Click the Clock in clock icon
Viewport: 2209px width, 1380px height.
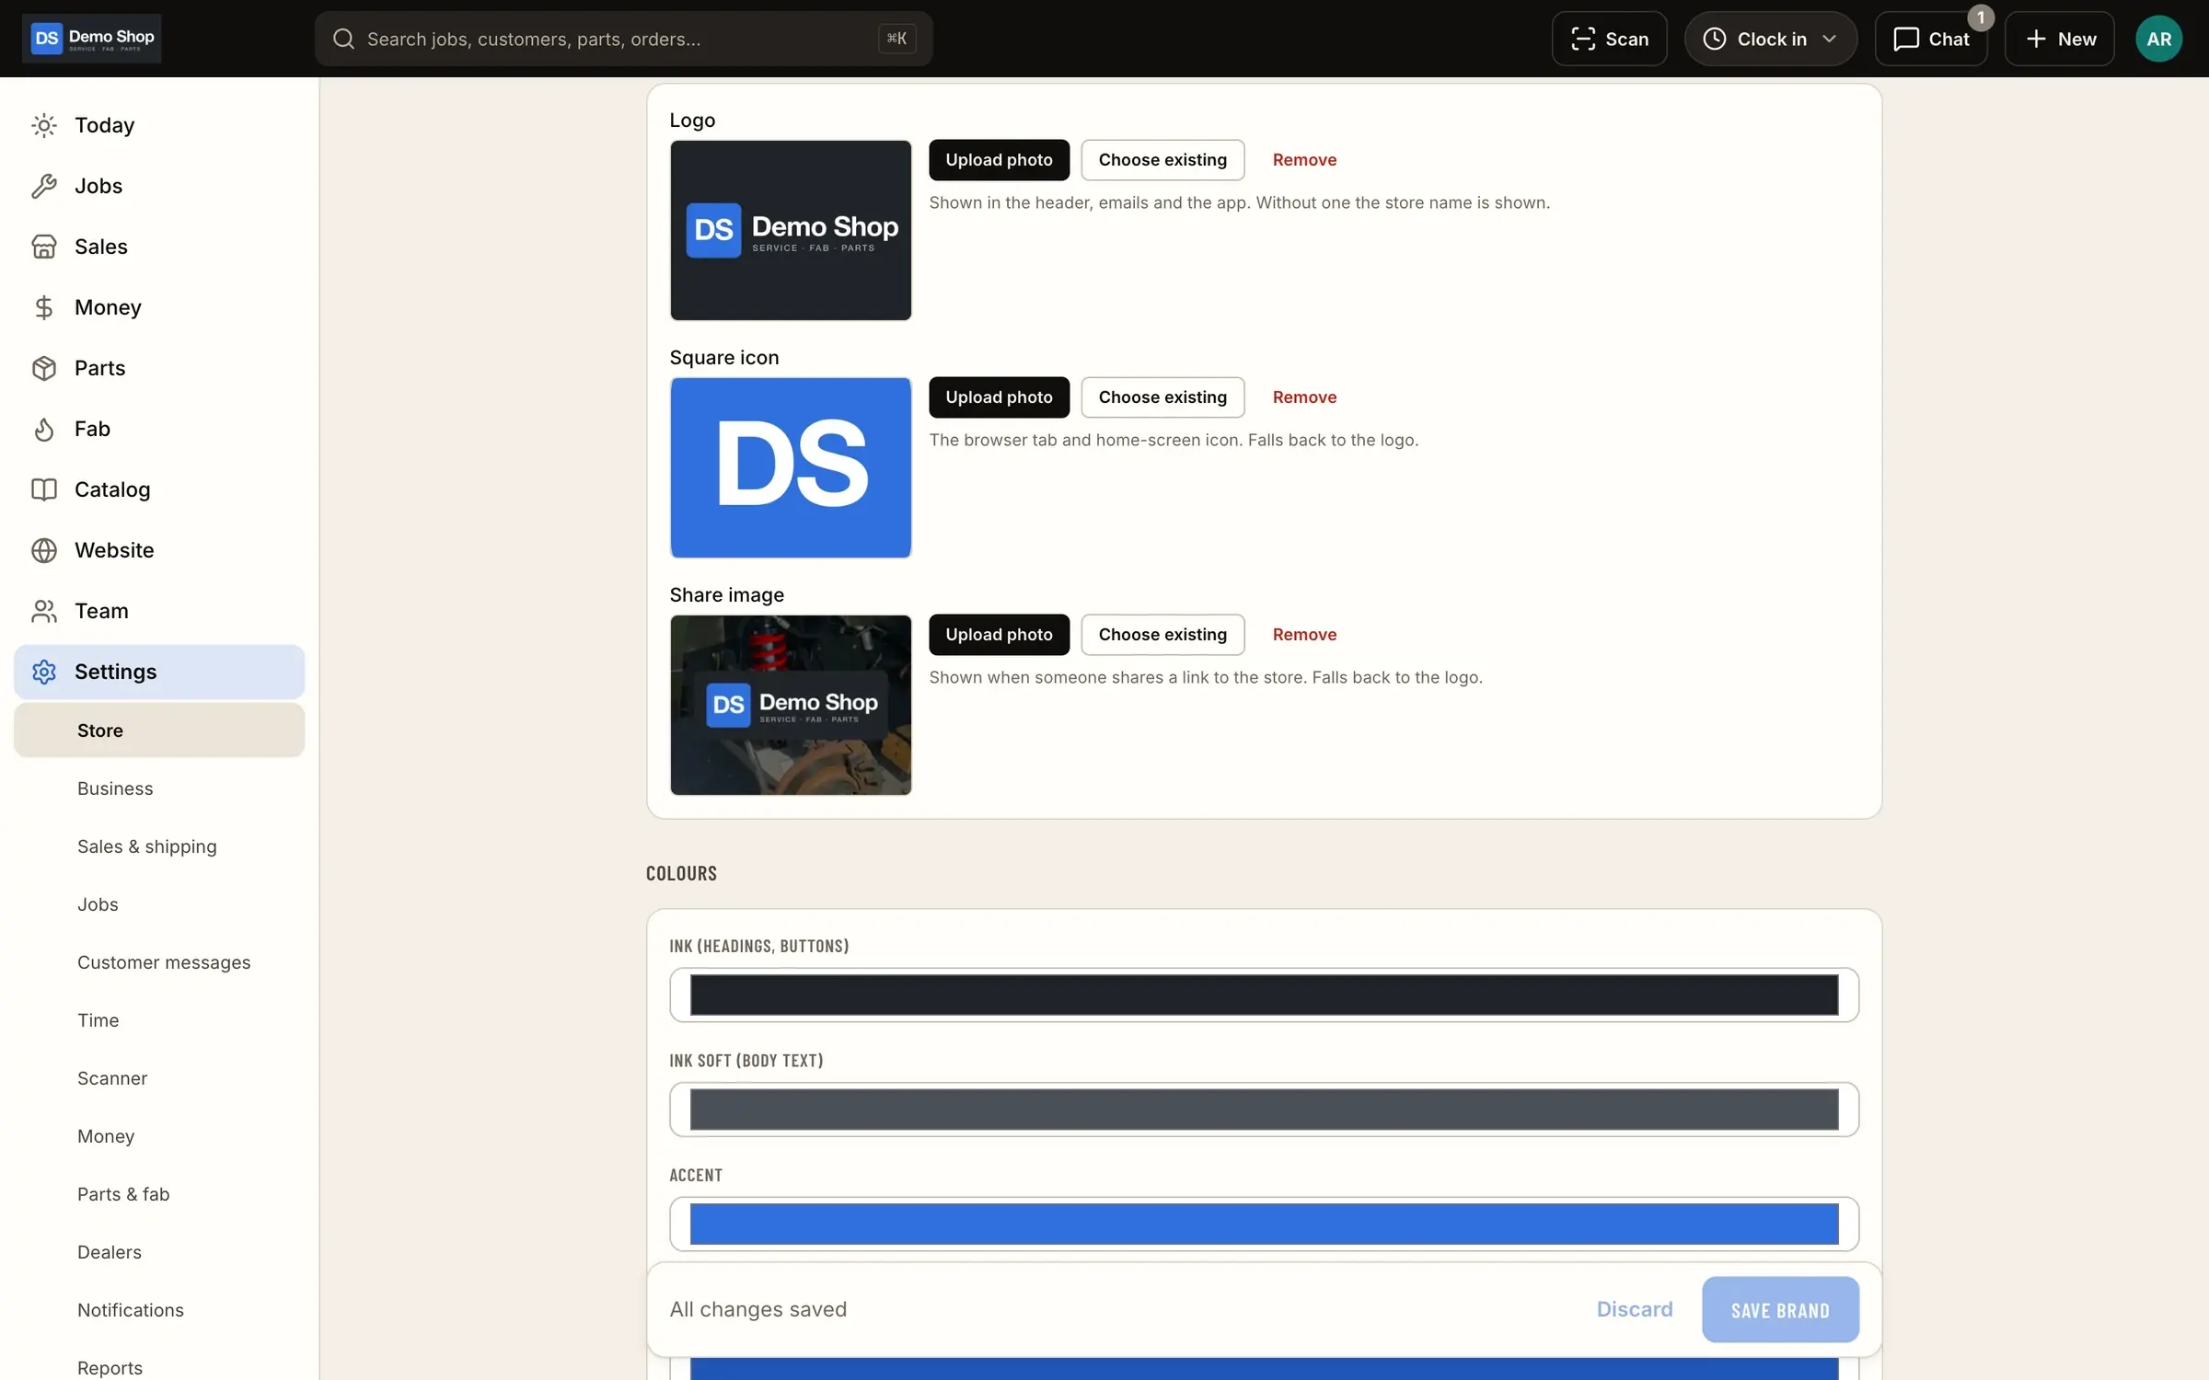click(1714, 39)
